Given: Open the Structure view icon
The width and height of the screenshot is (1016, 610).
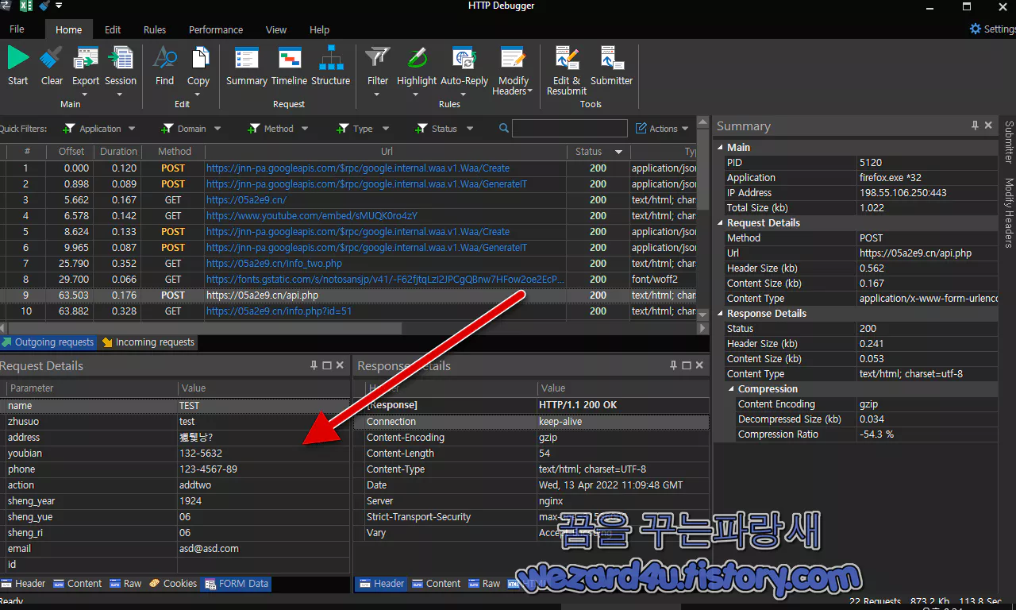Looking at the screenshot, I should coord(331,58).
